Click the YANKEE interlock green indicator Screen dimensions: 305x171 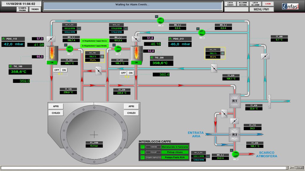(x=143, y=147)
